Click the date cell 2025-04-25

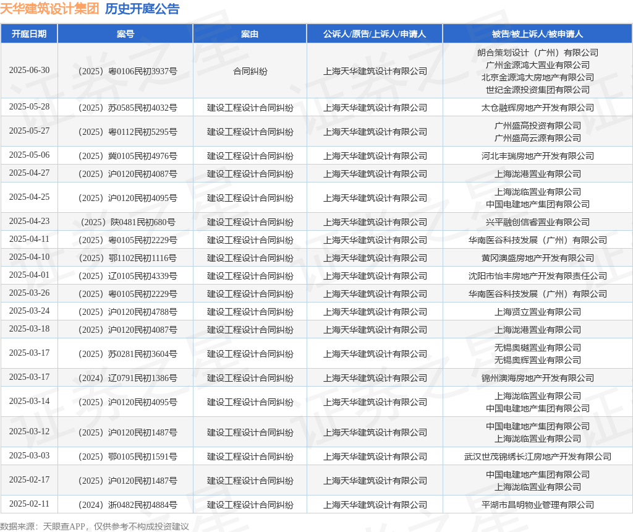tap(29, 197)
